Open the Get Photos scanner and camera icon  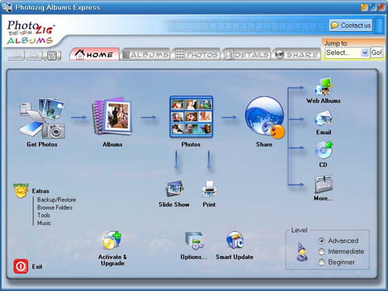pos(42,118)
